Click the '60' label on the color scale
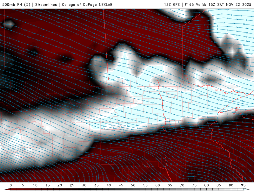This screenshot has height=191, width=254. [157, 185]
